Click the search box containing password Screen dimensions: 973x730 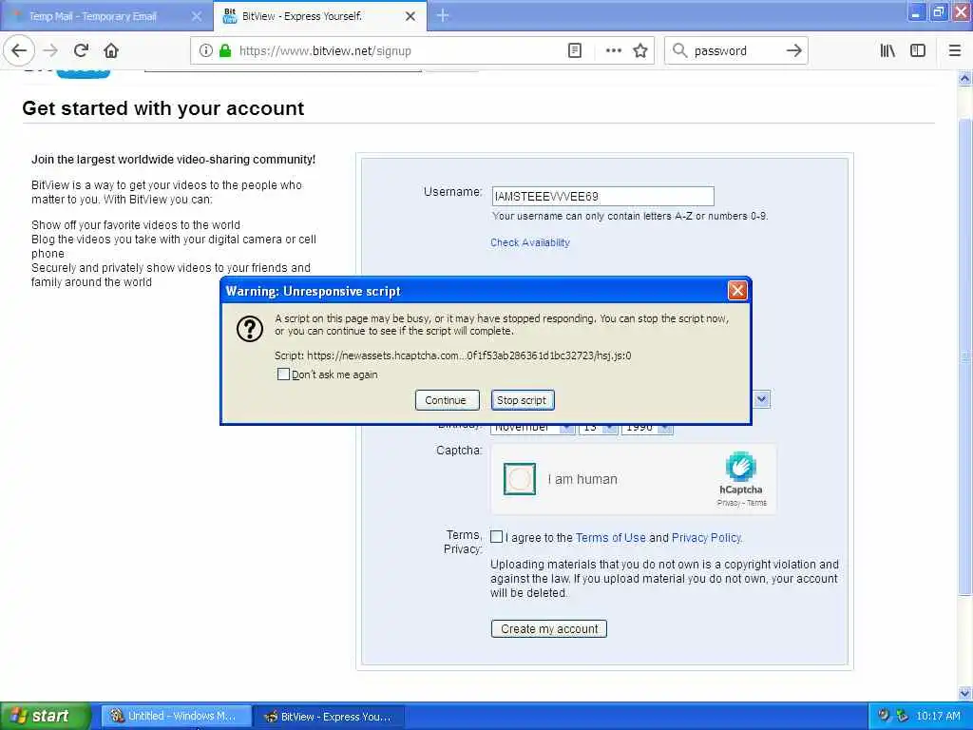[735, 51]
